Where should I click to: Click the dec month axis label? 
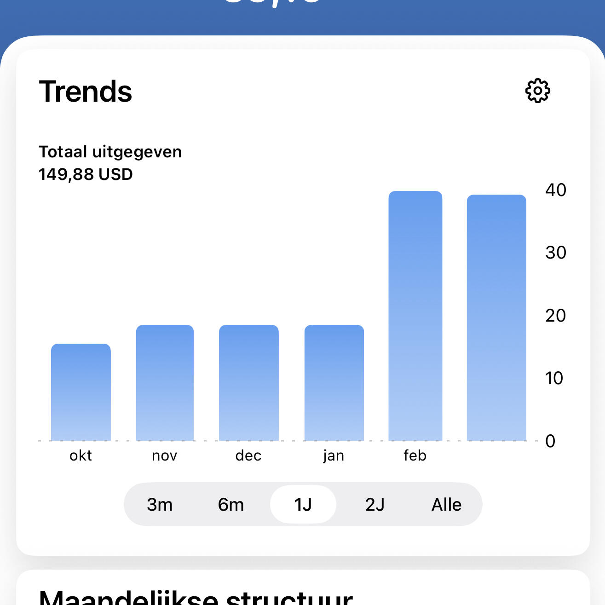click(x=248, y=455)
